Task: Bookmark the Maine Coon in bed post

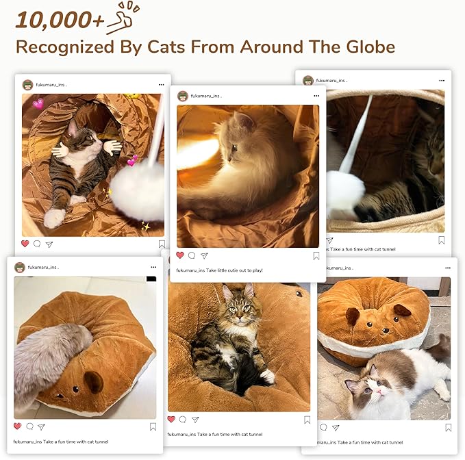Action: (307, 420)
